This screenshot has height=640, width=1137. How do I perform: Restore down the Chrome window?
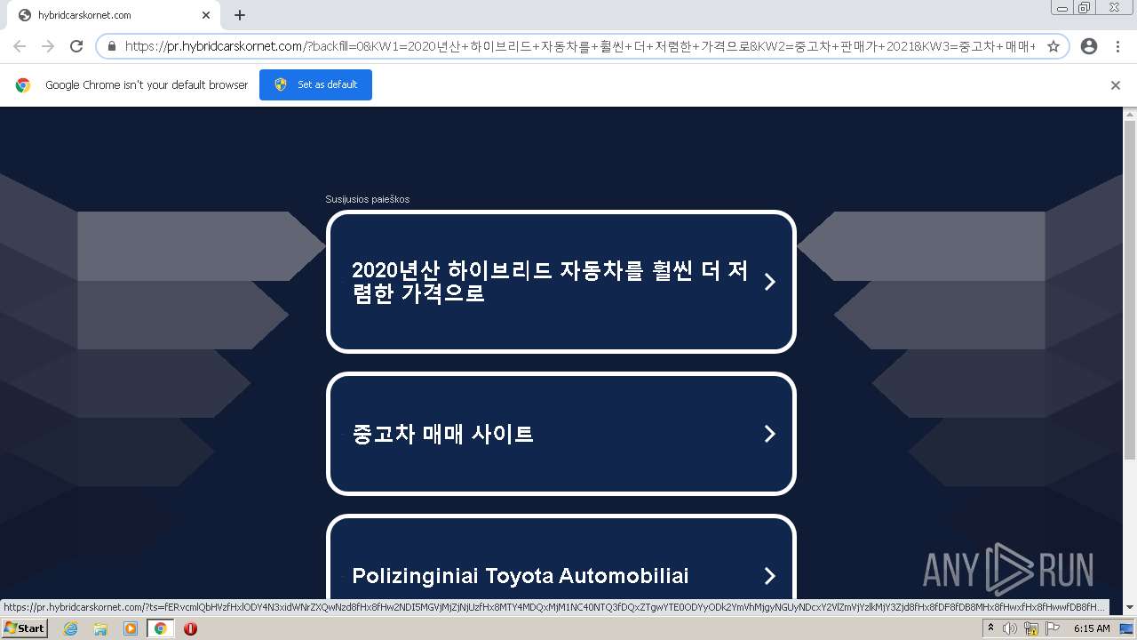(x=1085, y=7)
